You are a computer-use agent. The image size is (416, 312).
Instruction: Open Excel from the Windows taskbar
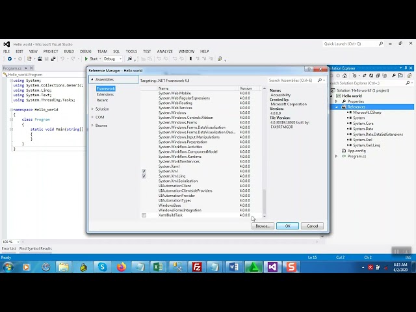click(158, 267)
